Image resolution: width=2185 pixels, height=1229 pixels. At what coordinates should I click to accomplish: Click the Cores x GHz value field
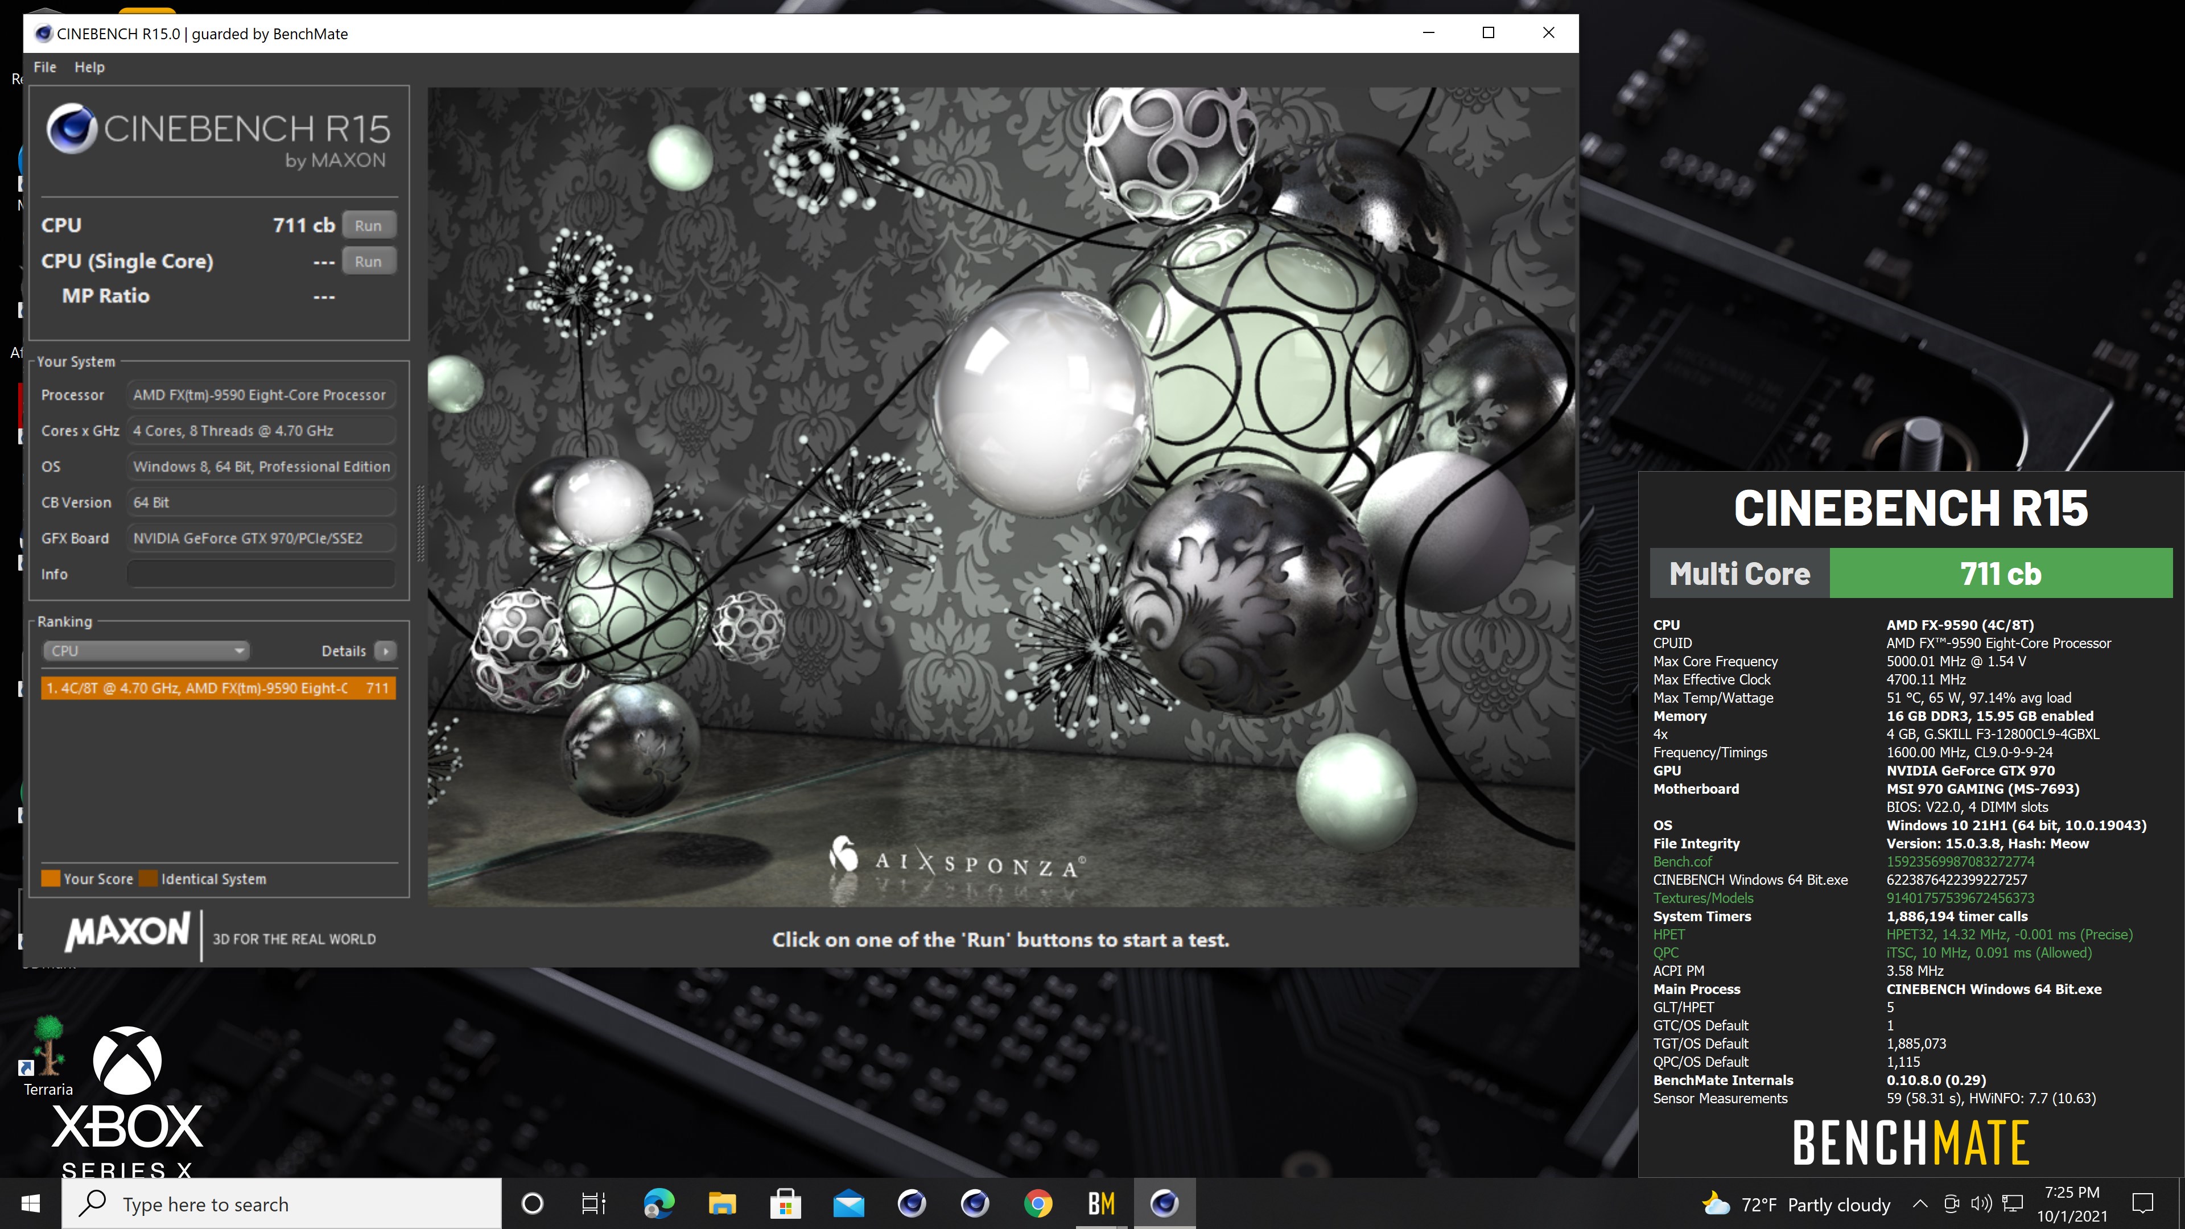pos(261,431)
